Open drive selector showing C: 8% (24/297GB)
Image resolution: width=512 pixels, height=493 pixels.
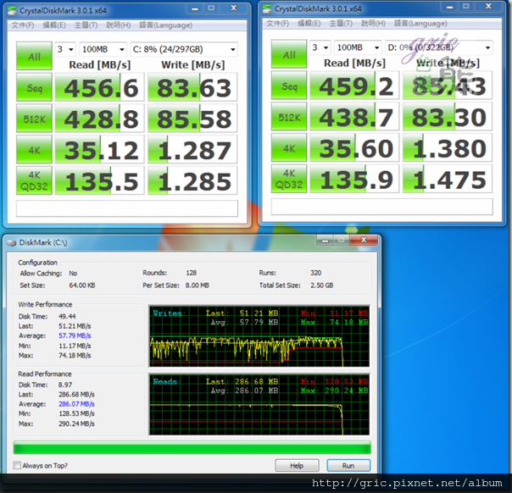tap(183, 50)
